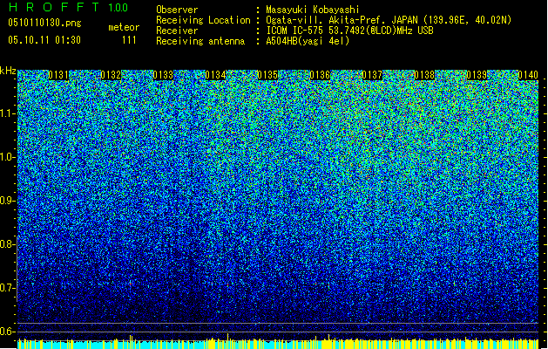Click the 0137 time marker
Image resolution: width=548 pixels, height=349 pixels.
pyautogui.click(x=372, y=75)
